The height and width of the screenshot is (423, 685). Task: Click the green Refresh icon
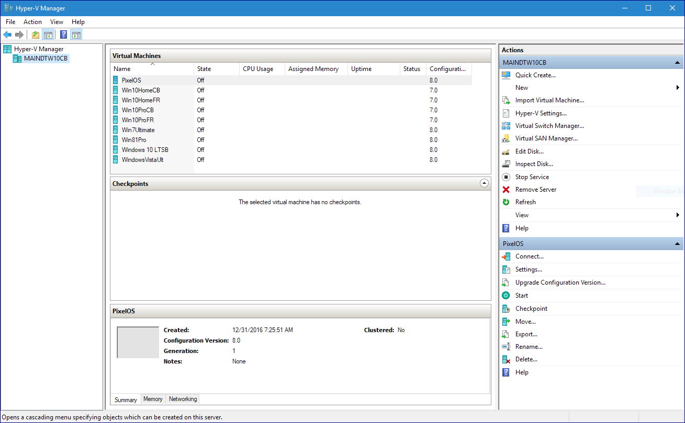pyautogui.click(x=506, y=202)
